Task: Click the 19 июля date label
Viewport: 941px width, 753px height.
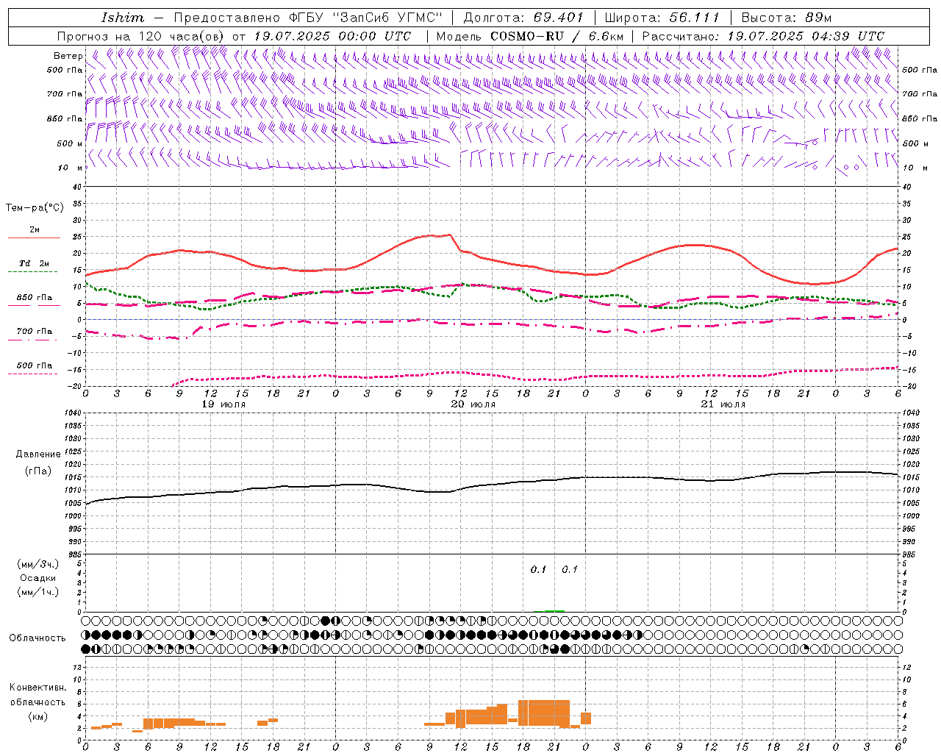Action: [x=226, y=404]
